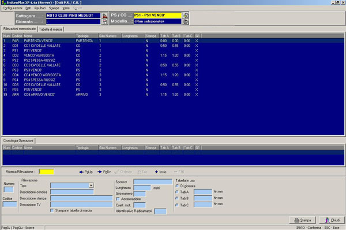Click the Tab C hh:mm time field

coord(203,205)
